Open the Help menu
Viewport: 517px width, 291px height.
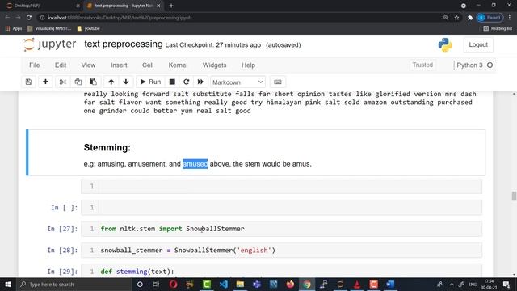point(248,65)
